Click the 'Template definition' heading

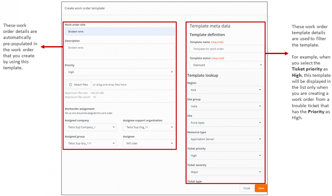(207, 35)
